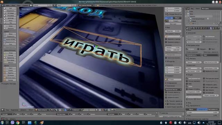The height and width of the screenshot is (125, 222).
Task: Open the Scene properties tab icon
Action: (x=196, y=28)
